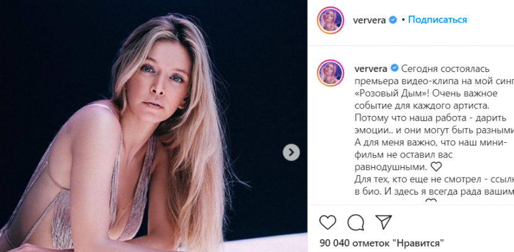Click the verified badge beside the header username
Screen dimensions: 514x252
[x=393, y=20]
